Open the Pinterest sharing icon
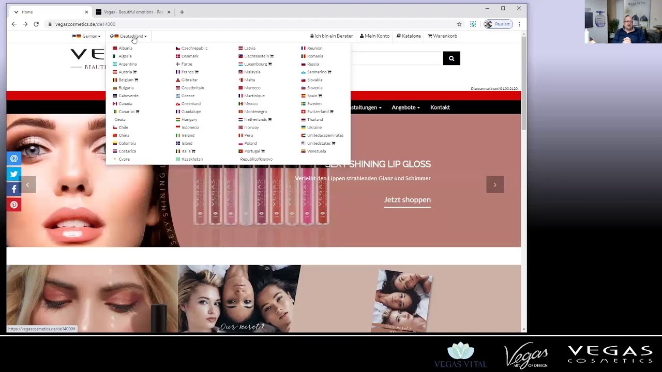 [x=13, y=204]
